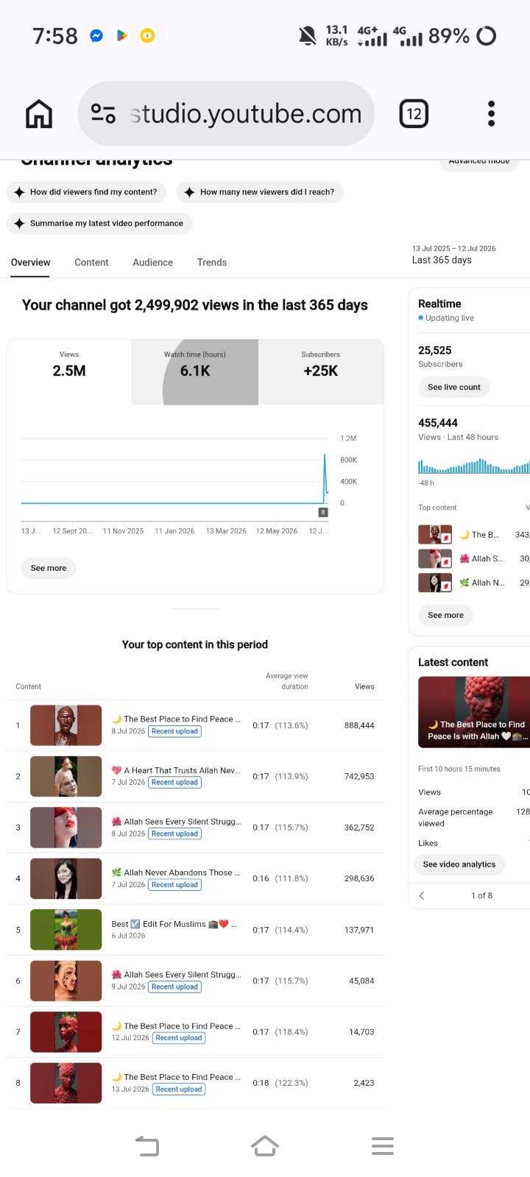
Task: Click Recent upload badge on 12 Jul 2026 video
Action: pyautogui.click(x=180, y=1038)
